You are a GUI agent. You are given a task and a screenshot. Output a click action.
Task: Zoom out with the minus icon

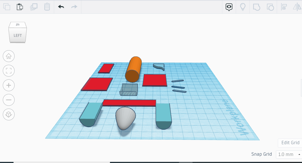tap(8, 100)
